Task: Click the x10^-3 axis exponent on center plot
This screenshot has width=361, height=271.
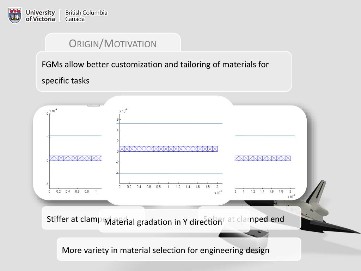Action: [218, 192]
